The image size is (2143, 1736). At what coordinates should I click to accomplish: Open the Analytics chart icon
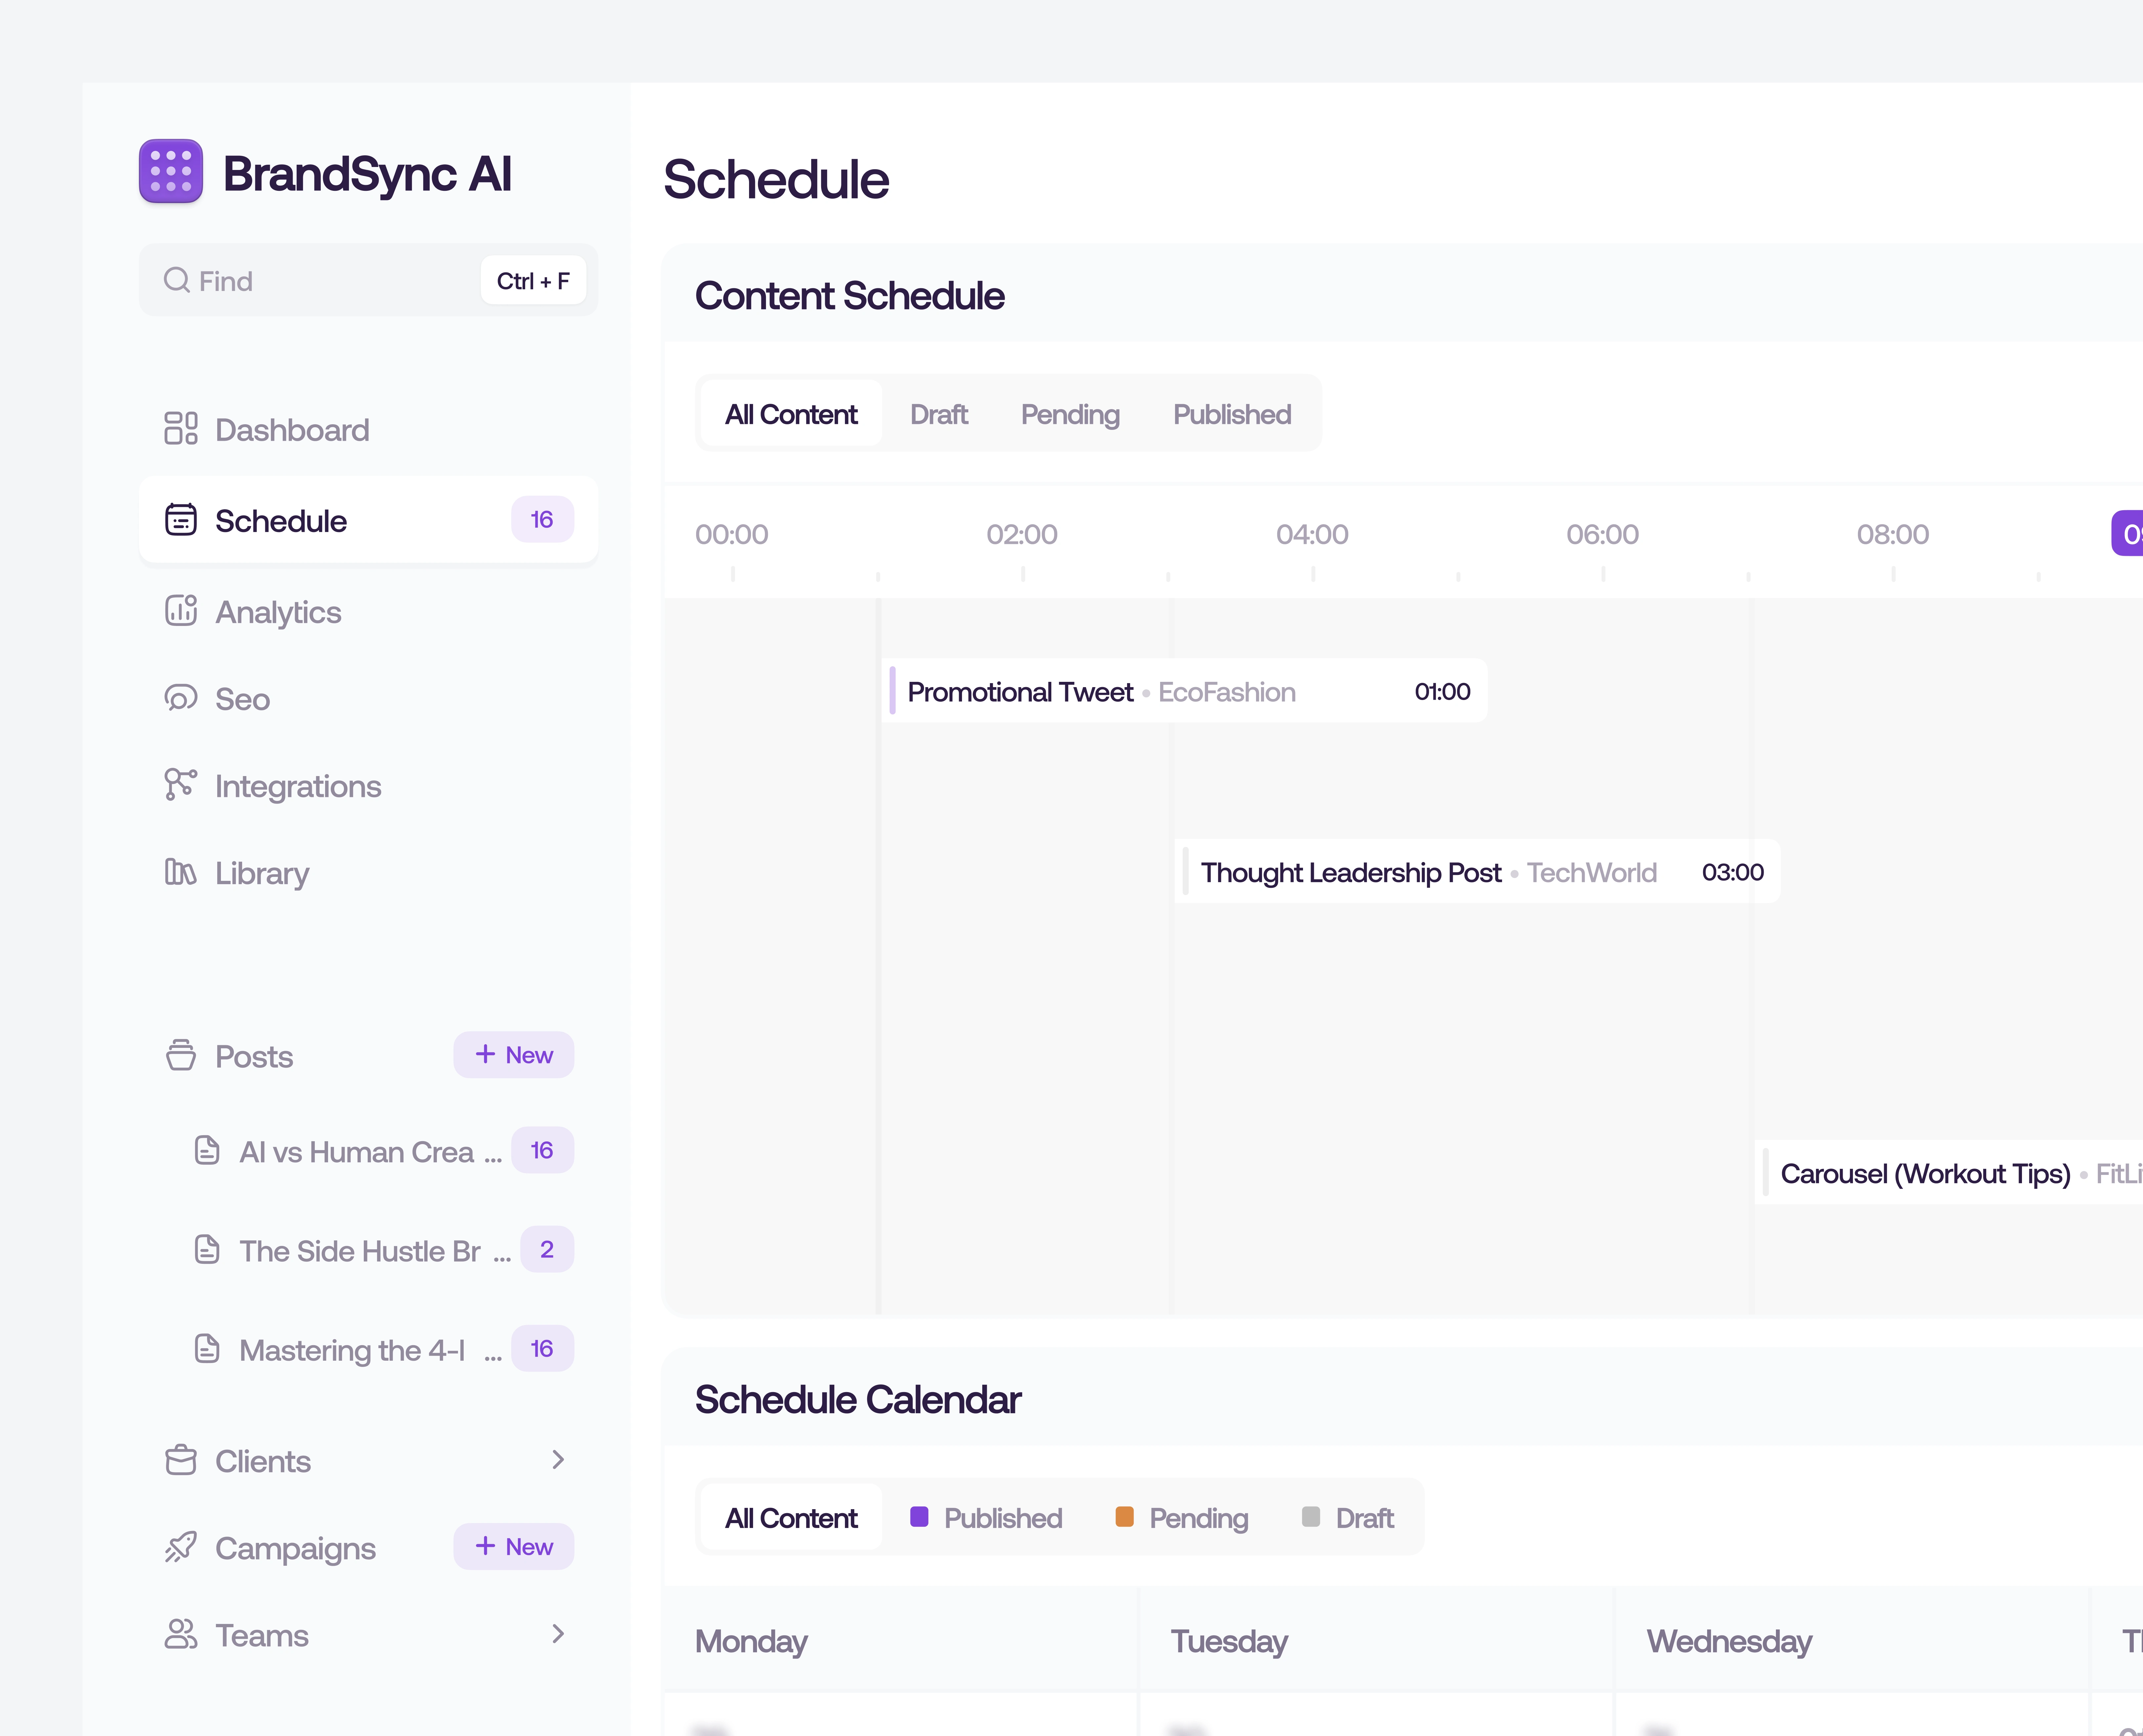(181, 611)
